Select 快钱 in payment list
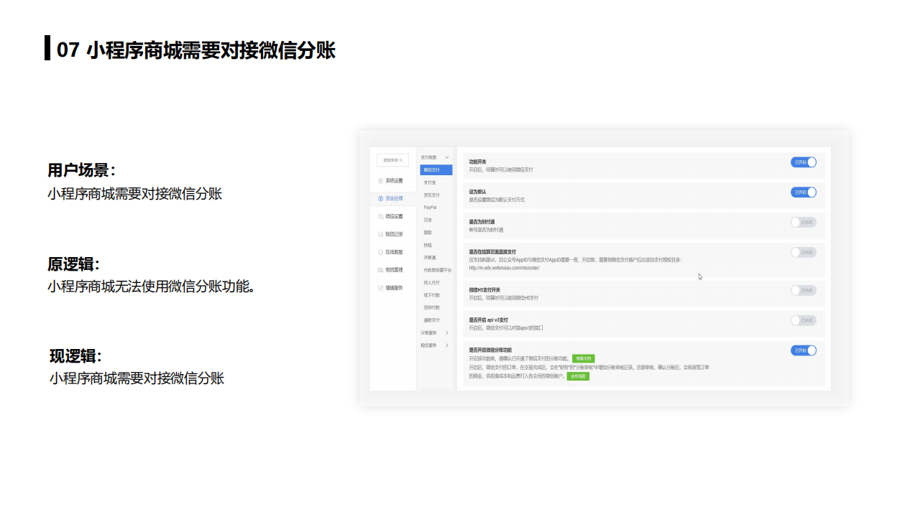The width and height of the screenshot is (920, 517). (x=428, y=245)
